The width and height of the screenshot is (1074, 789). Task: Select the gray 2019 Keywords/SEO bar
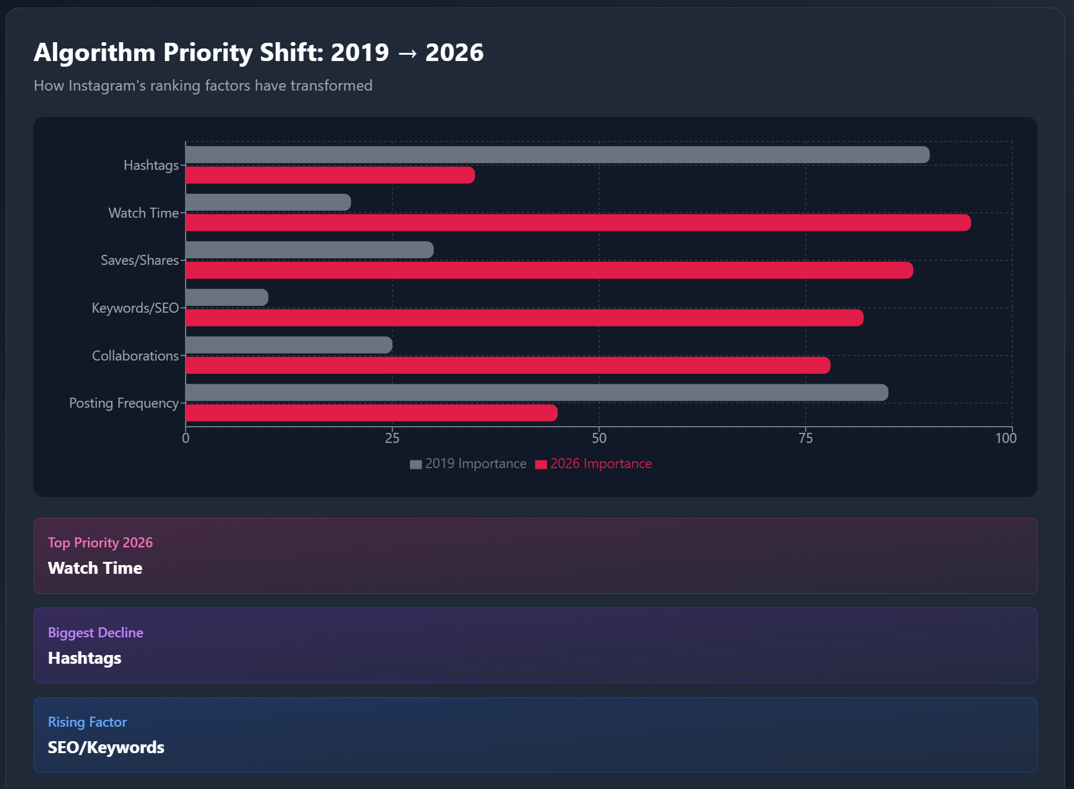pyautogui.click(x=227, y=298)
